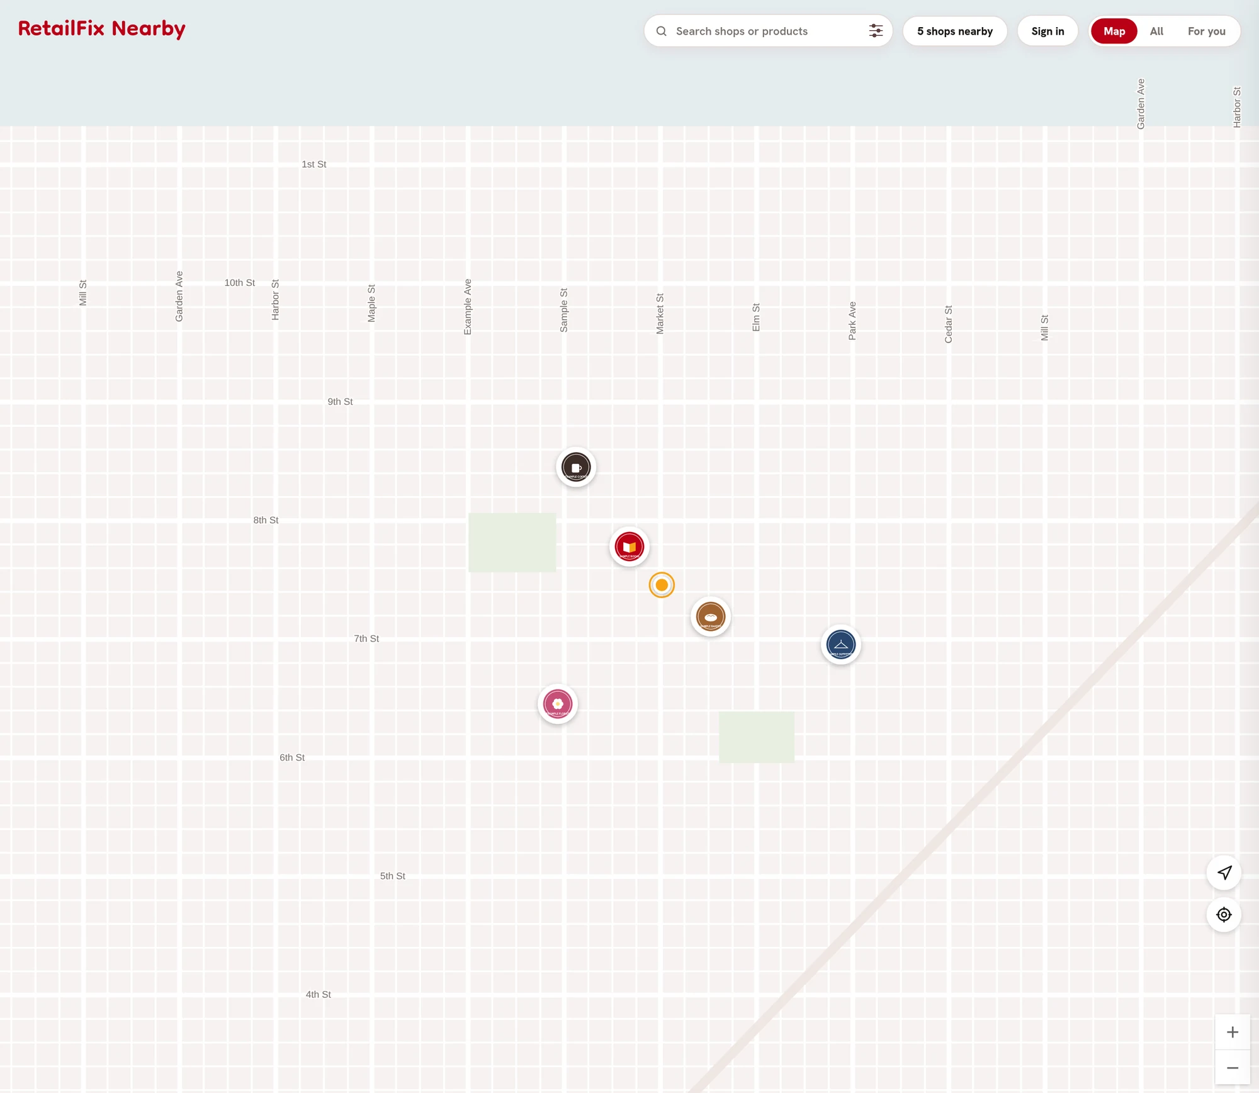Click the navigation arrow button

tap(1224, 873)
